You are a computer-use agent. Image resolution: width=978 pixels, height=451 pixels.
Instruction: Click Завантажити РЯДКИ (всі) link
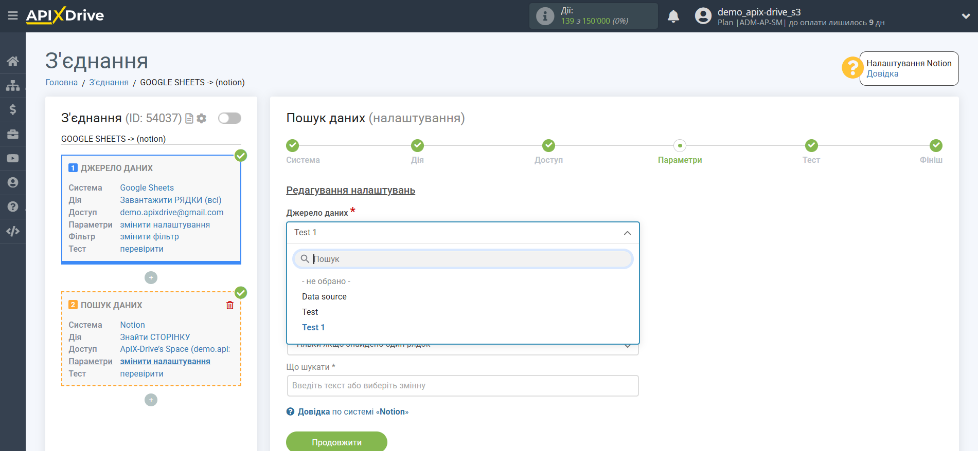[171, 200]
